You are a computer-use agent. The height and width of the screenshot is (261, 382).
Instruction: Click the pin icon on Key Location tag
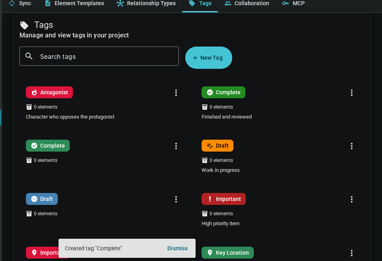210,253
